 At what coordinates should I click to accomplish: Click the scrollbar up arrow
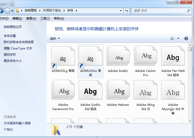pos(190,45)
